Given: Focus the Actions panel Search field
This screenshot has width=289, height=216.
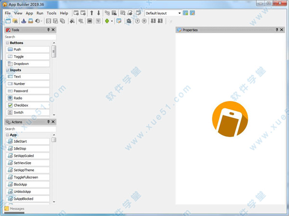Looking at the screenshot, I should (x=30, y=129).
